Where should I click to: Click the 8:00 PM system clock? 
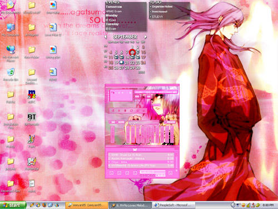(x=268, y=205)
